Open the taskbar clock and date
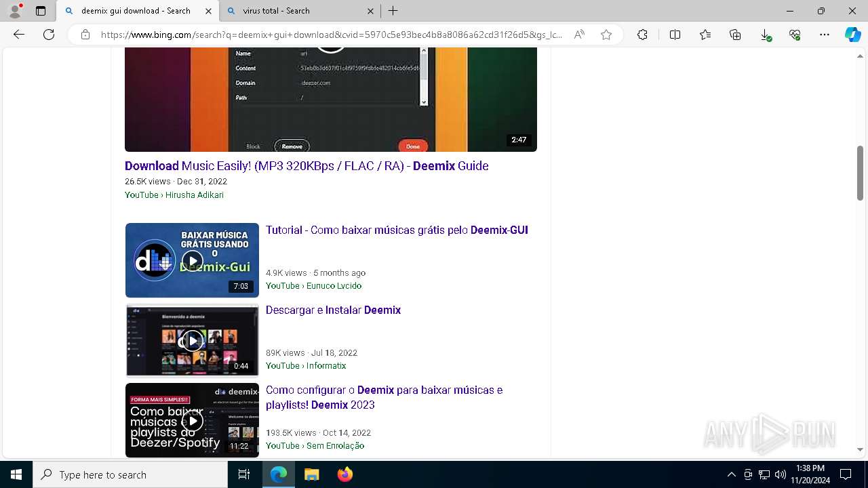 [810, 474]
